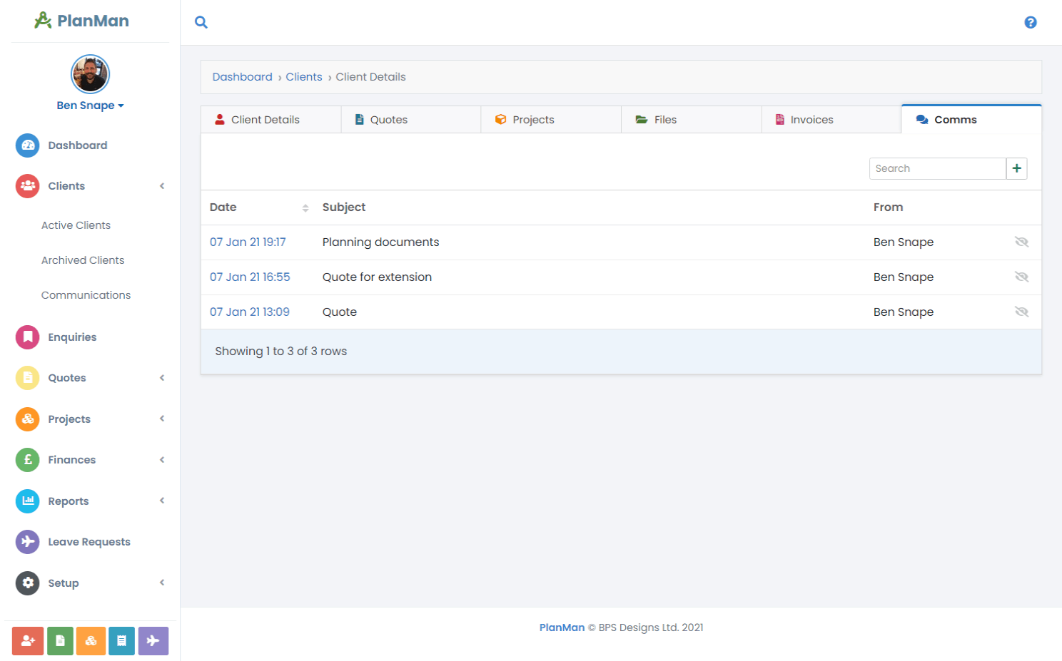Expand the Quotes sidebar menu chevron
Image resolution: width=1062 pixels, height=661 pixels.
(162, 378)
